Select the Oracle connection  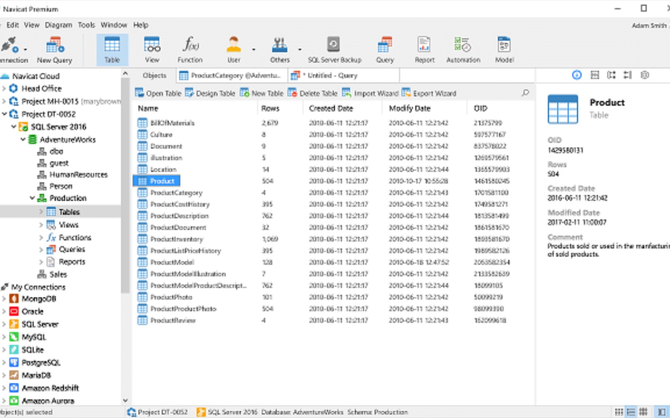click(x=32, y=312)
